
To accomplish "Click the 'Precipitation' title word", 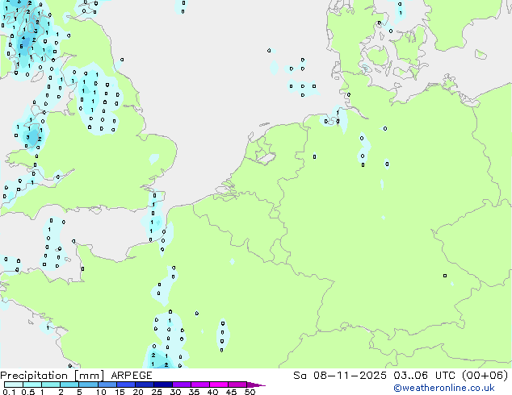I will (34, 376).
